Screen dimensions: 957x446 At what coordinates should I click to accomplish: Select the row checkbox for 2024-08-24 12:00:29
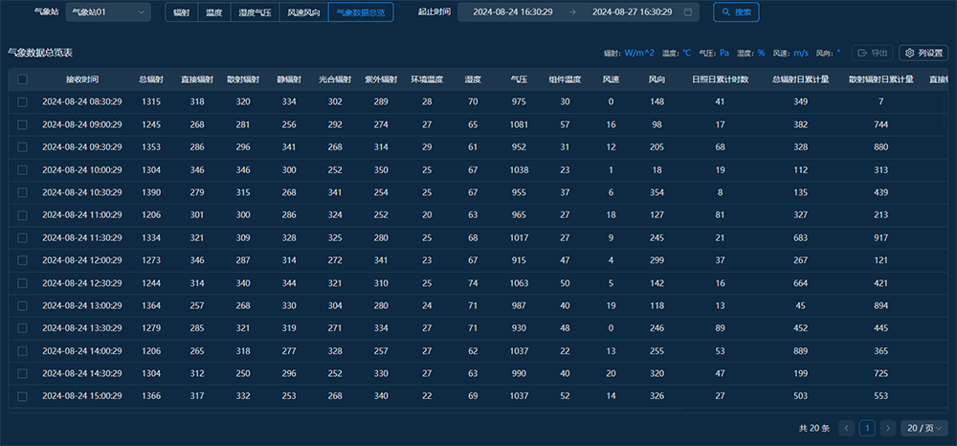coord(23,259)
